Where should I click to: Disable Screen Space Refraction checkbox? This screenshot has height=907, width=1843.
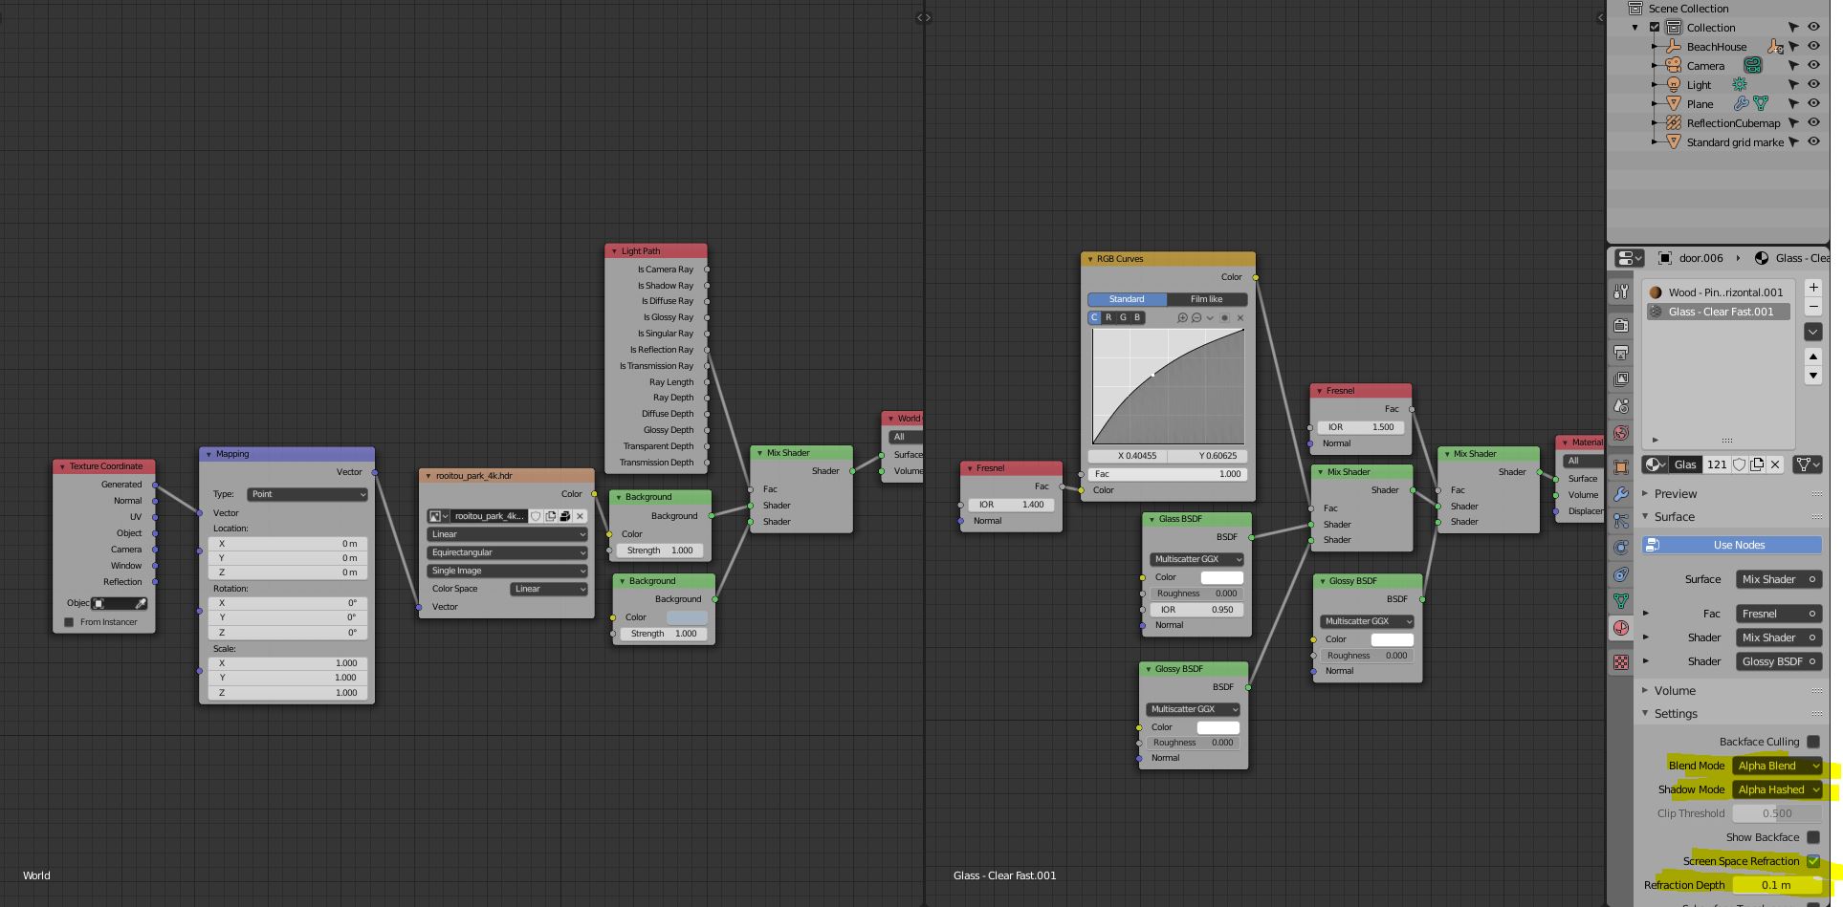[x=1813, y=861]
